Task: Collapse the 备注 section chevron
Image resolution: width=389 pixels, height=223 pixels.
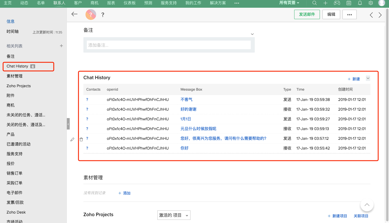Action: pyautogui.click(x=252, y=34)
